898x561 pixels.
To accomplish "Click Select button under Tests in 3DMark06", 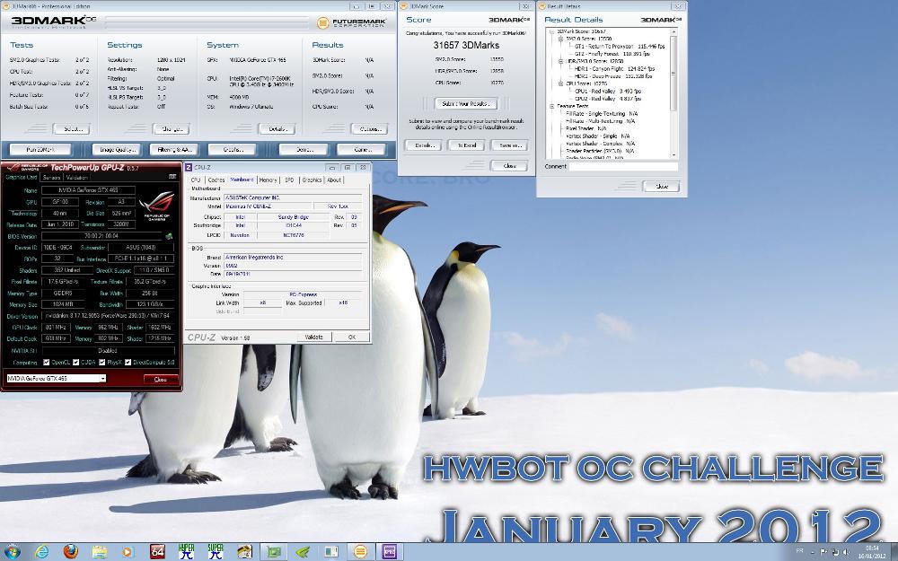I will [72, 128].
